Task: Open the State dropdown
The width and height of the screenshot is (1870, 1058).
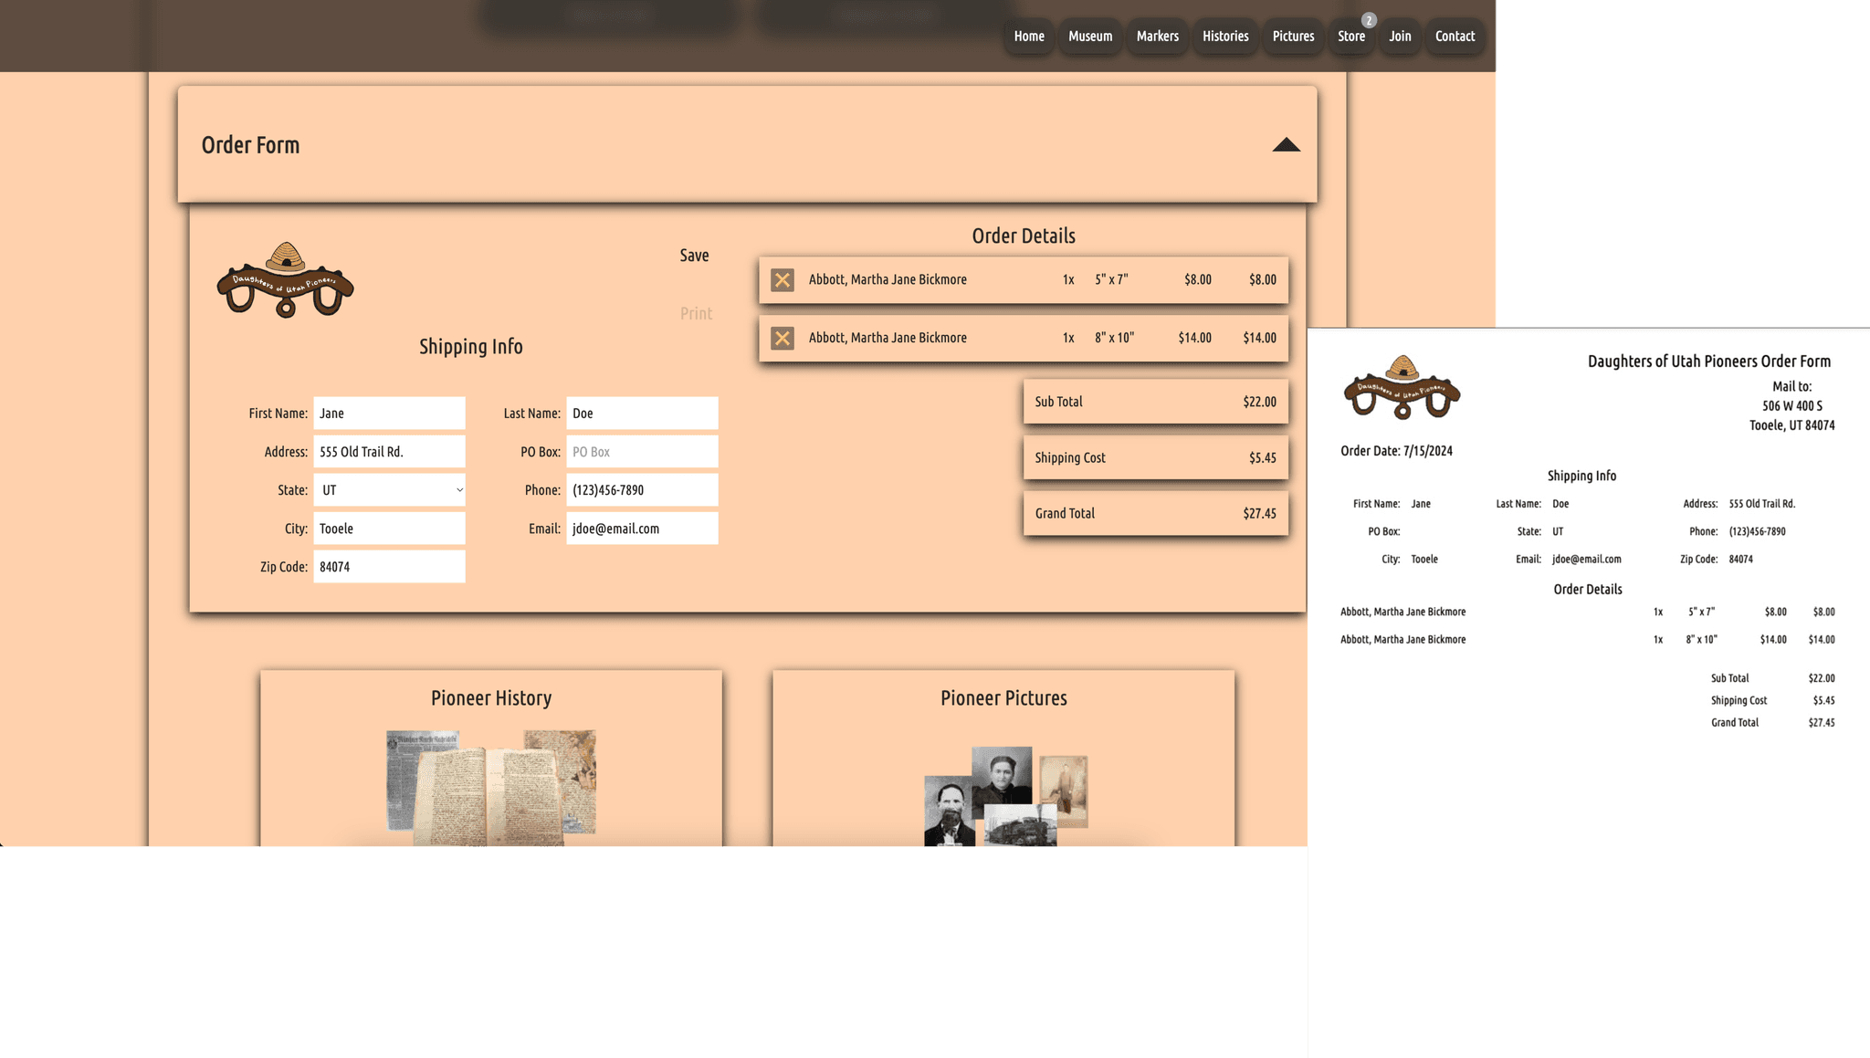Action: tap(389, 490)
